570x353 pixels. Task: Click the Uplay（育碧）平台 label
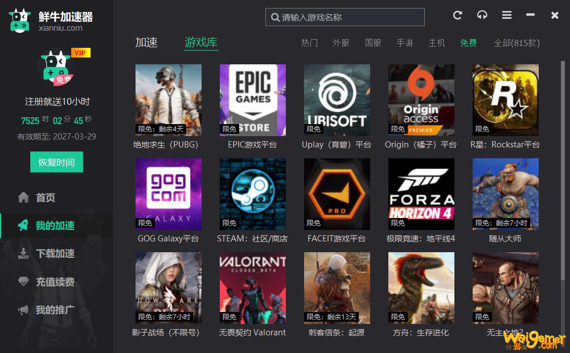337,145
